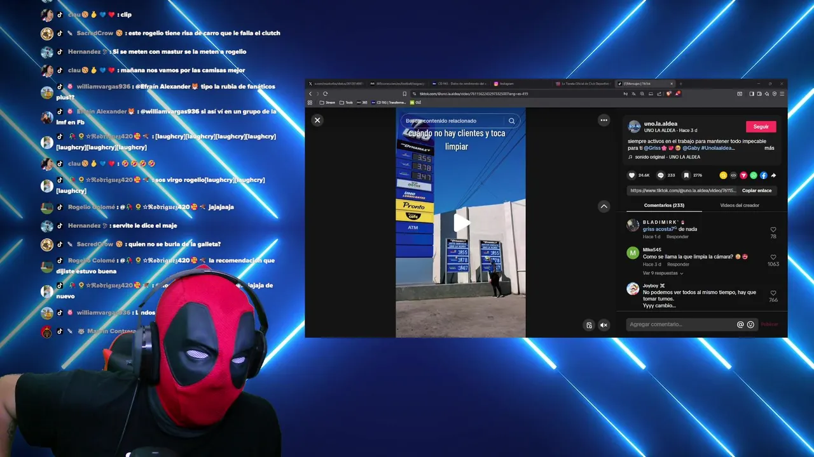Like BLADIMIRK's comment
The width and height of the screenshot is (814, 457).
773,230
